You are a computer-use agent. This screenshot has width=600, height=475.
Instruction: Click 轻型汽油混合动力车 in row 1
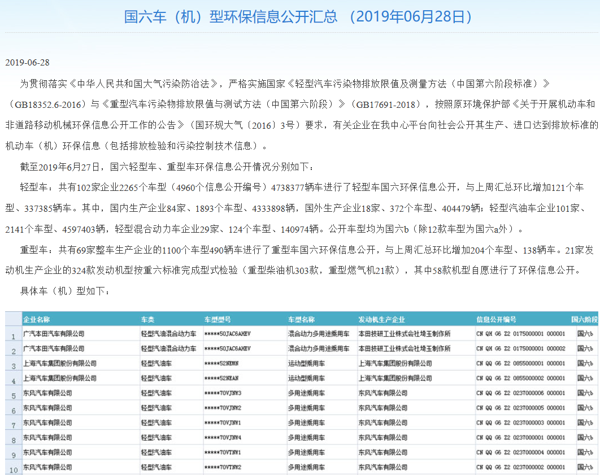(168, 333)
